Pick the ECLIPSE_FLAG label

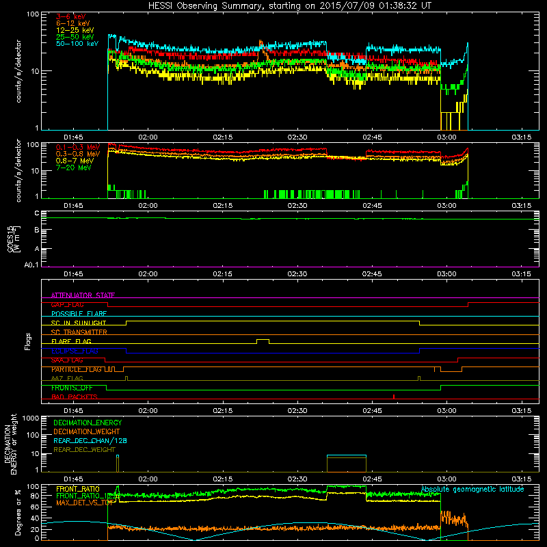75,351
